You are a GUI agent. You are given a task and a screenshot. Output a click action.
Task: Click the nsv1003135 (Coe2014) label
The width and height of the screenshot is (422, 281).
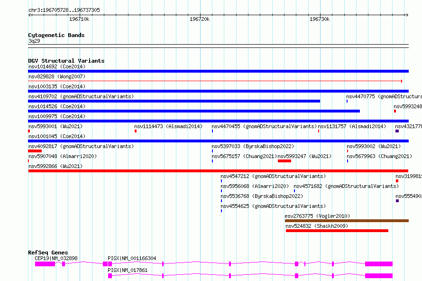57,86
